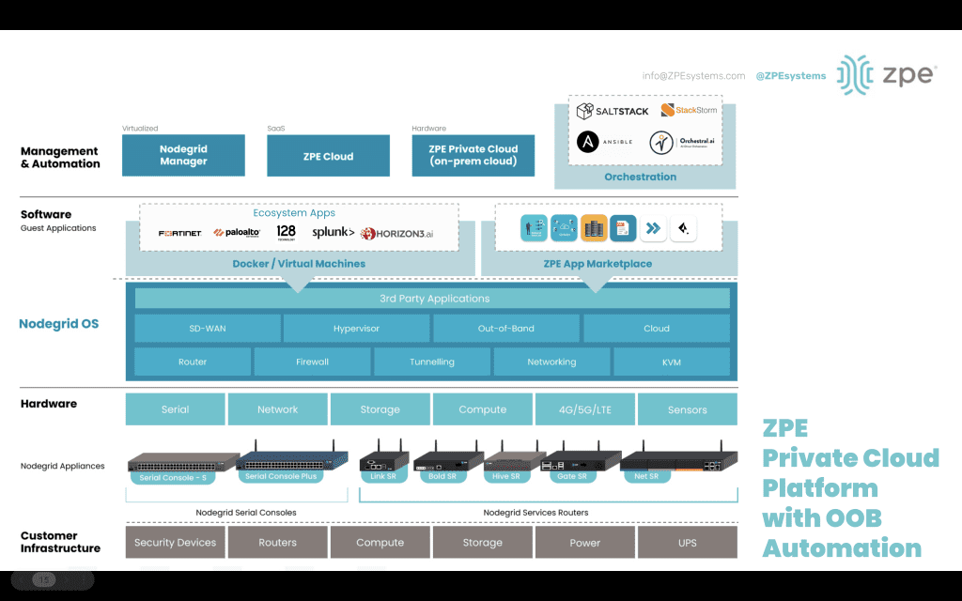This screenshot has height=601, width=962.
Task: Click the orange server racks app icon
Action: (594, 228)
